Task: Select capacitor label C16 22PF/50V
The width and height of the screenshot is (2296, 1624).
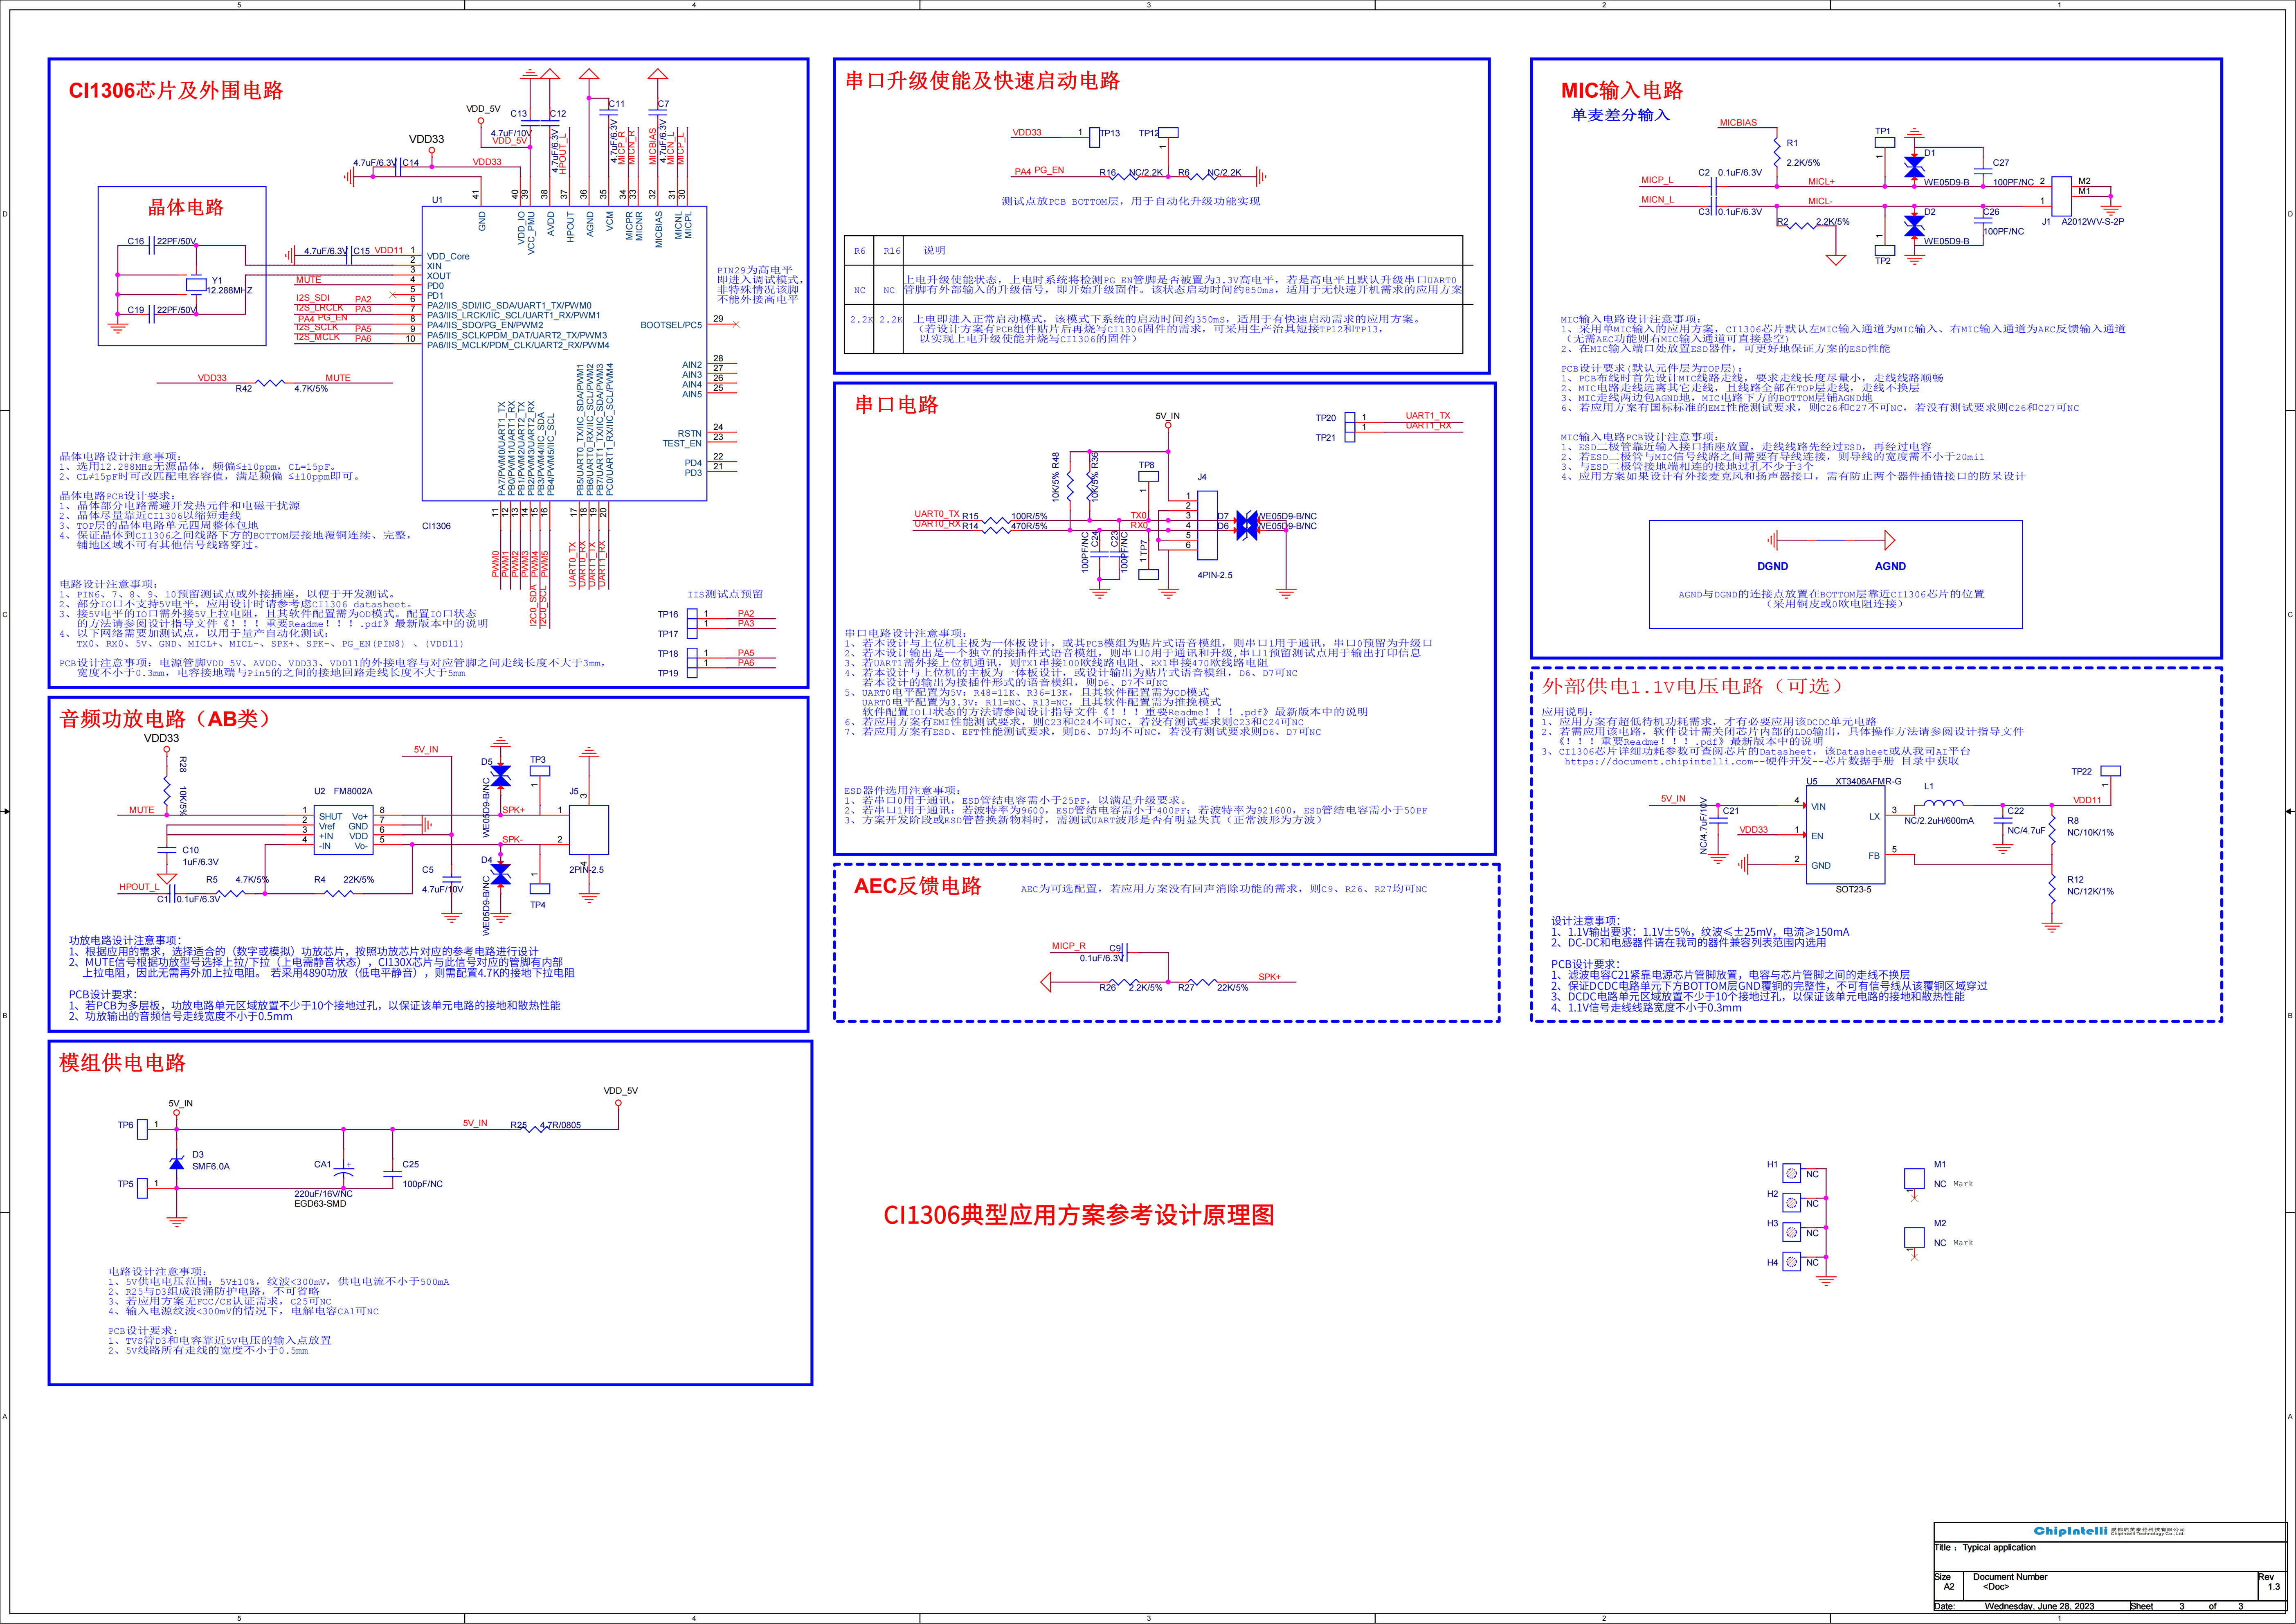Action: tap(162, 241)
